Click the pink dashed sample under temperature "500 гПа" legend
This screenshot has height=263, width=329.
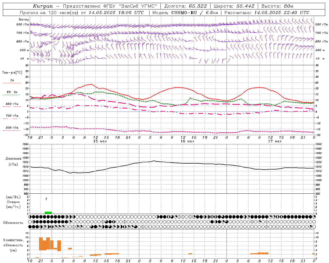pos(12,130)
